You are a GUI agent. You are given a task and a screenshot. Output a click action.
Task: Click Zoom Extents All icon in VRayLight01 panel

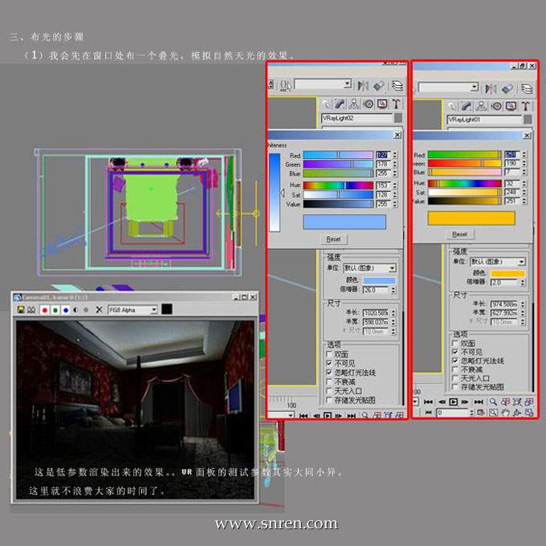[529, 401]
